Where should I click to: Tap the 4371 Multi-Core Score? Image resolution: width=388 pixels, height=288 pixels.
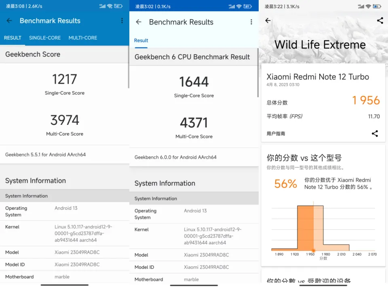[194, 123]
